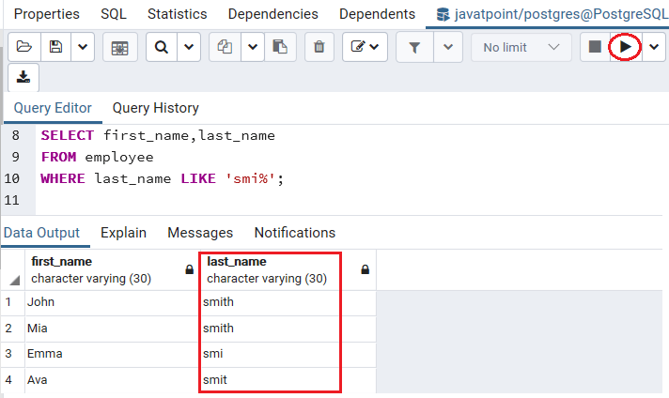Open the Statistics tab
This screenshot has height=398, width=669.
[x=177, y=14]
